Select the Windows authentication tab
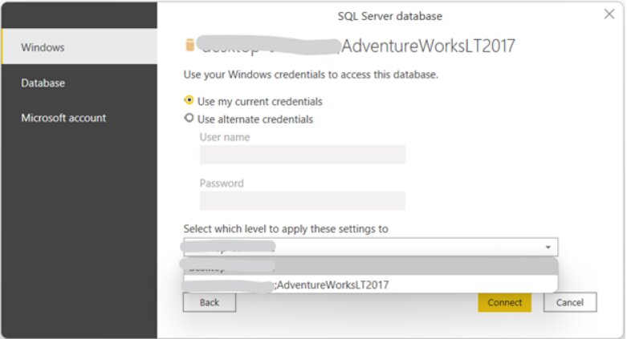This screenshot has height=339, width=627. (79, 46)
